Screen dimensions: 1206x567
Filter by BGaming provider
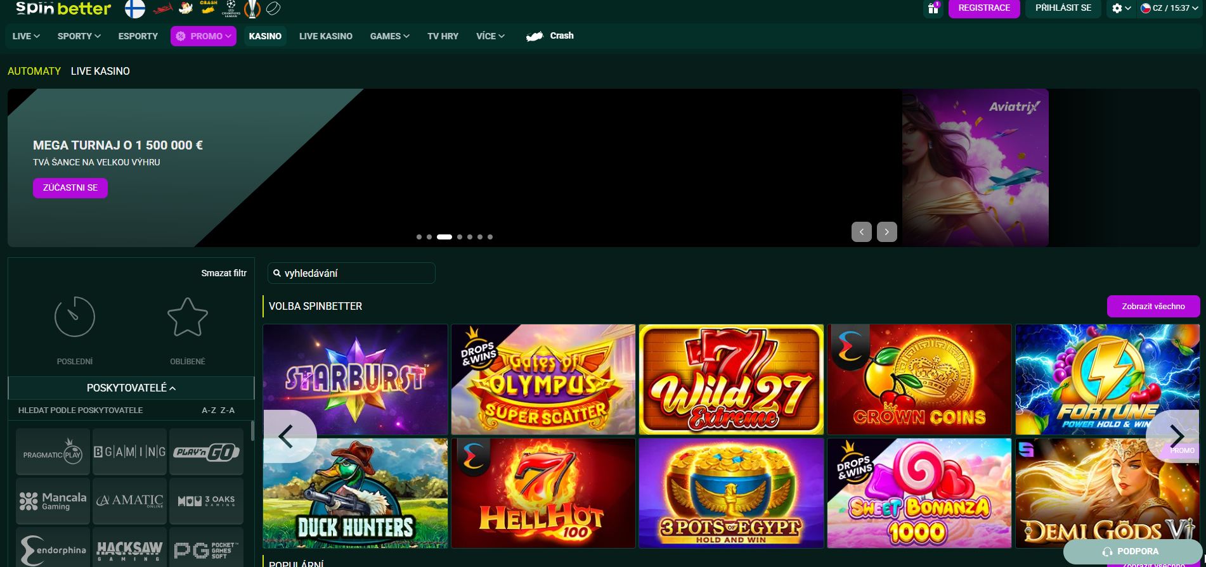click(129, 452)
